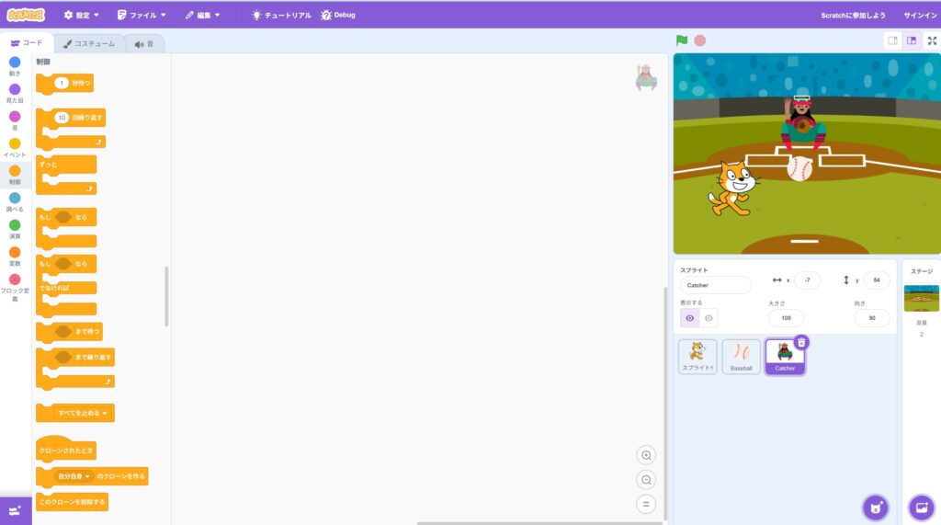Image resolution: width=941 pixels, height=525 pixels.
Task: Click the このクローンを削除する block
Action: (x=72, y=502)
